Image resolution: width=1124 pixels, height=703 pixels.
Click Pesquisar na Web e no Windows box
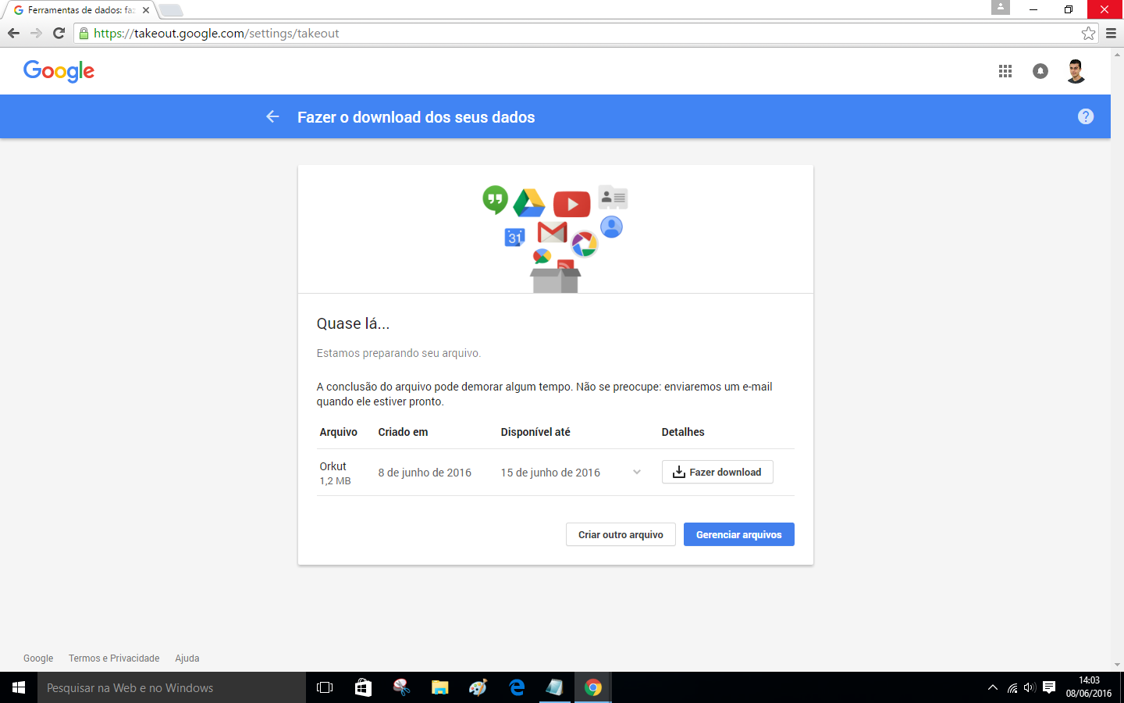pyautogui.click(x=172, y=687)
